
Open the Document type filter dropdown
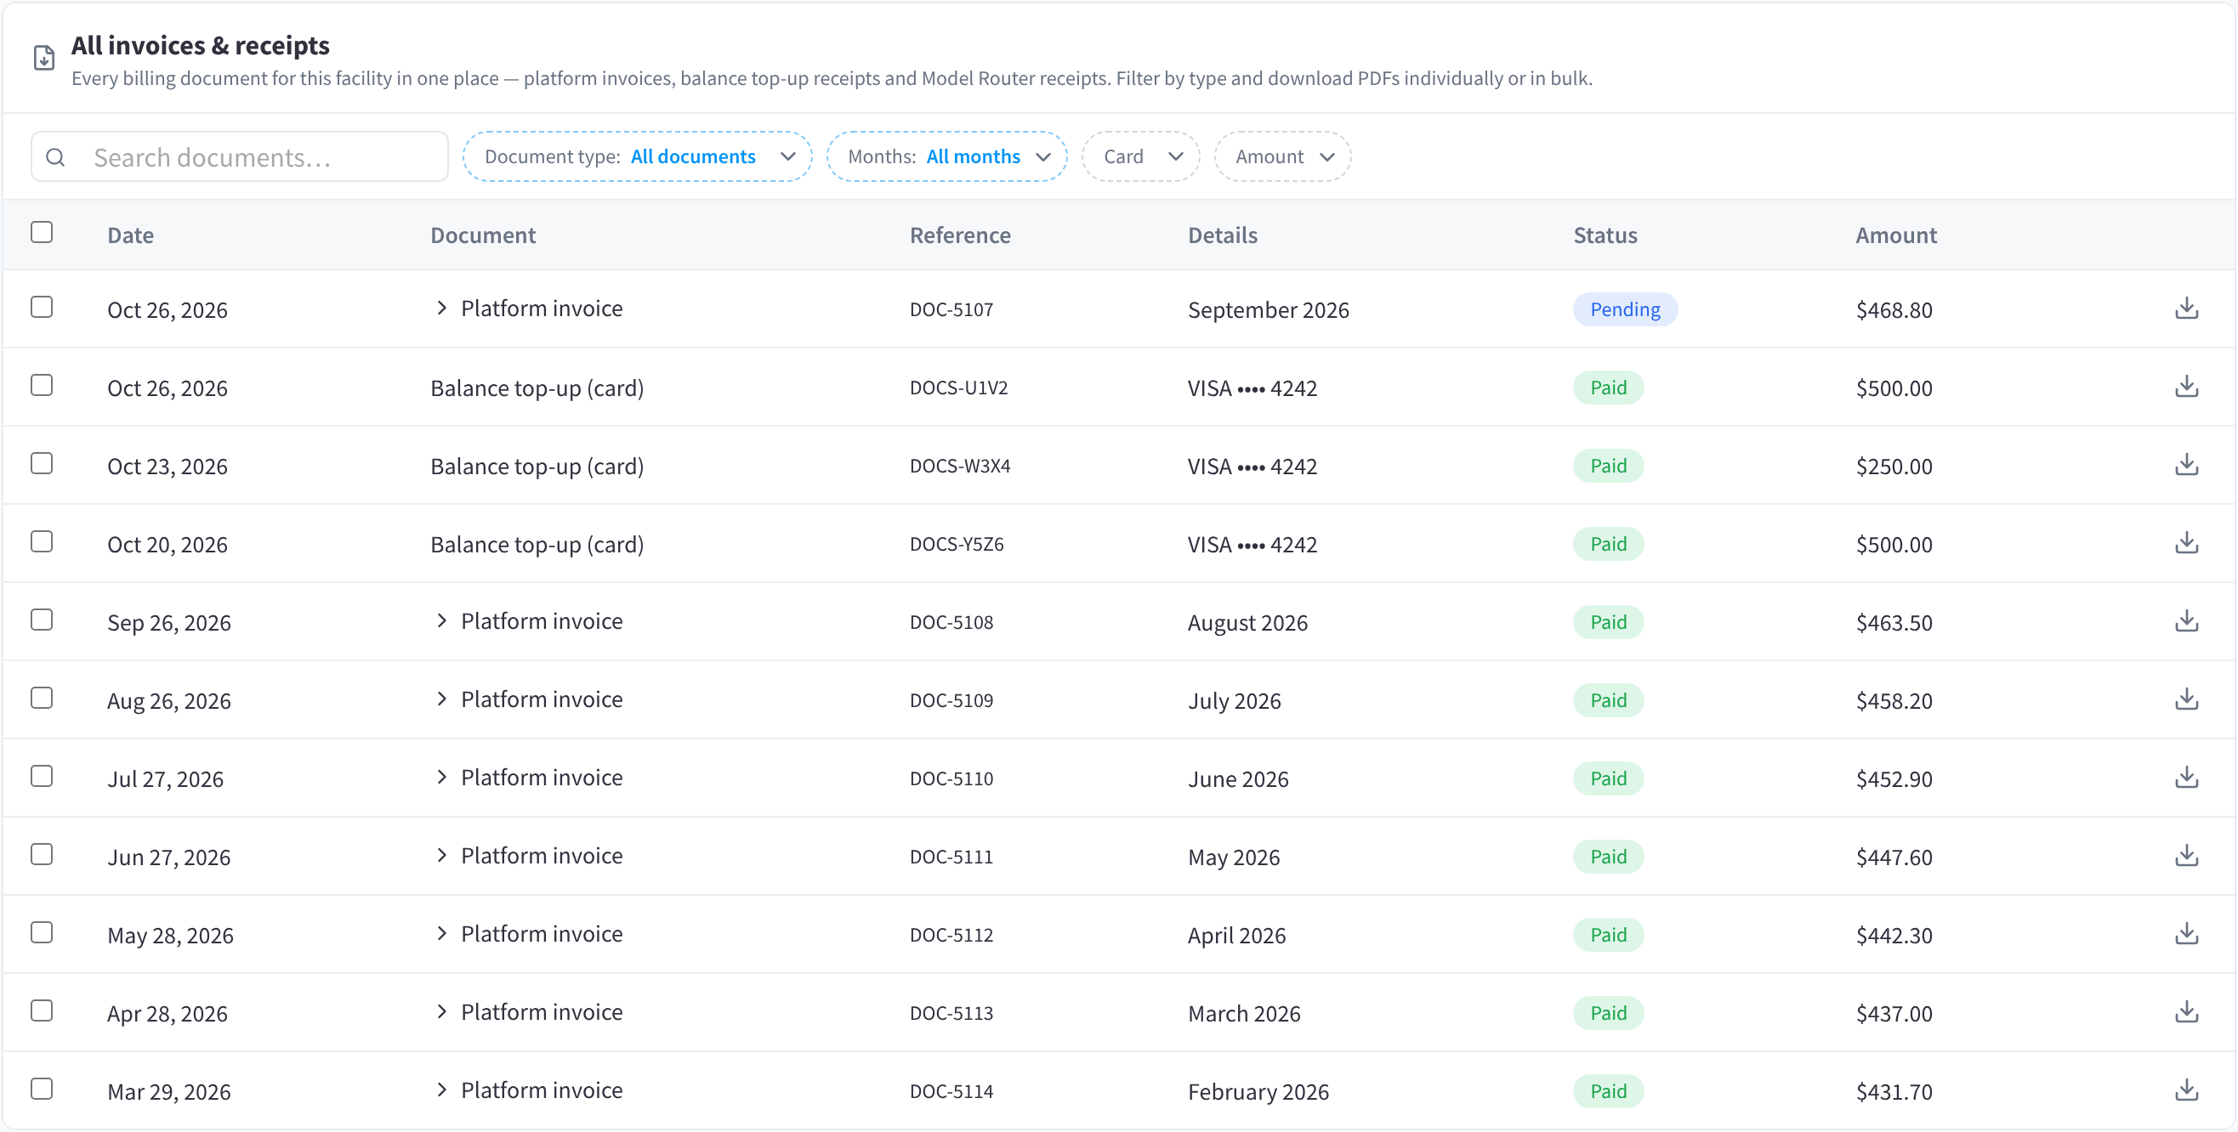click(x=638, y=157)
